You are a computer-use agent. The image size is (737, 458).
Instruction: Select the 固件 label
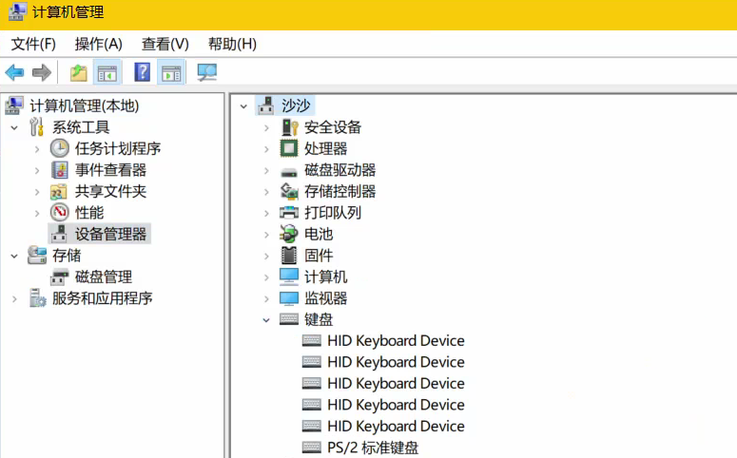pos(319,256)
